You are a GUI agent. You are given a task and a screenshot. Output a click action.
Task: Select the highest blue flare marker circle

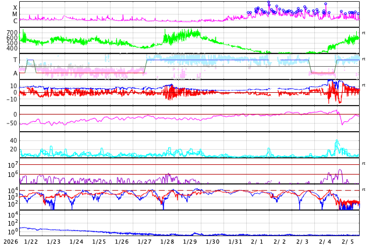(x=269, y=3)
